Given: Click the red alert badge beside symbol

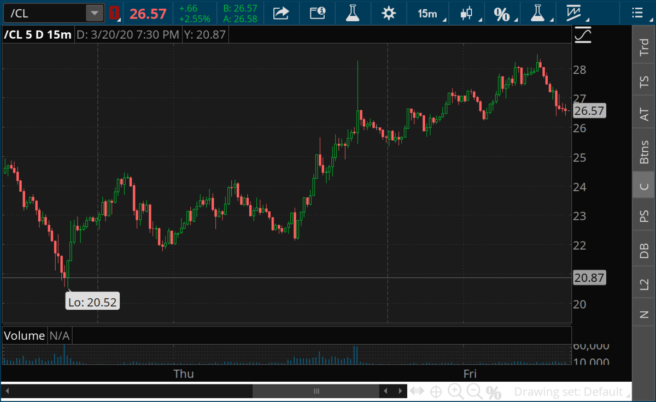Looking at the screenshot, I should 114,13.
